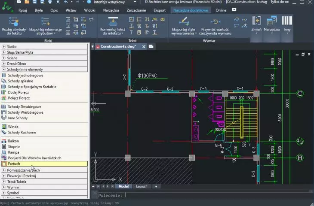
Task: Open the Widoki ribbon tab
Action: coord(89,10)
